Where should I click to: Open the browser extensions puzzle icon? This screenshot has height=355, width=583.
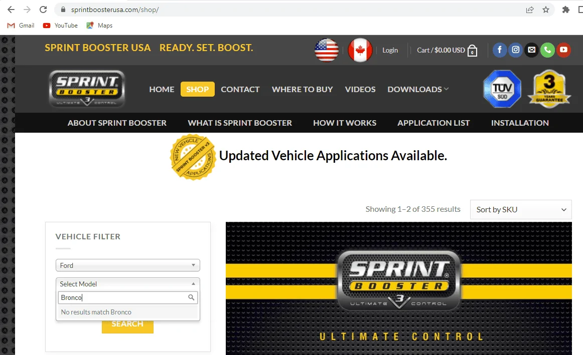[565, 10]
